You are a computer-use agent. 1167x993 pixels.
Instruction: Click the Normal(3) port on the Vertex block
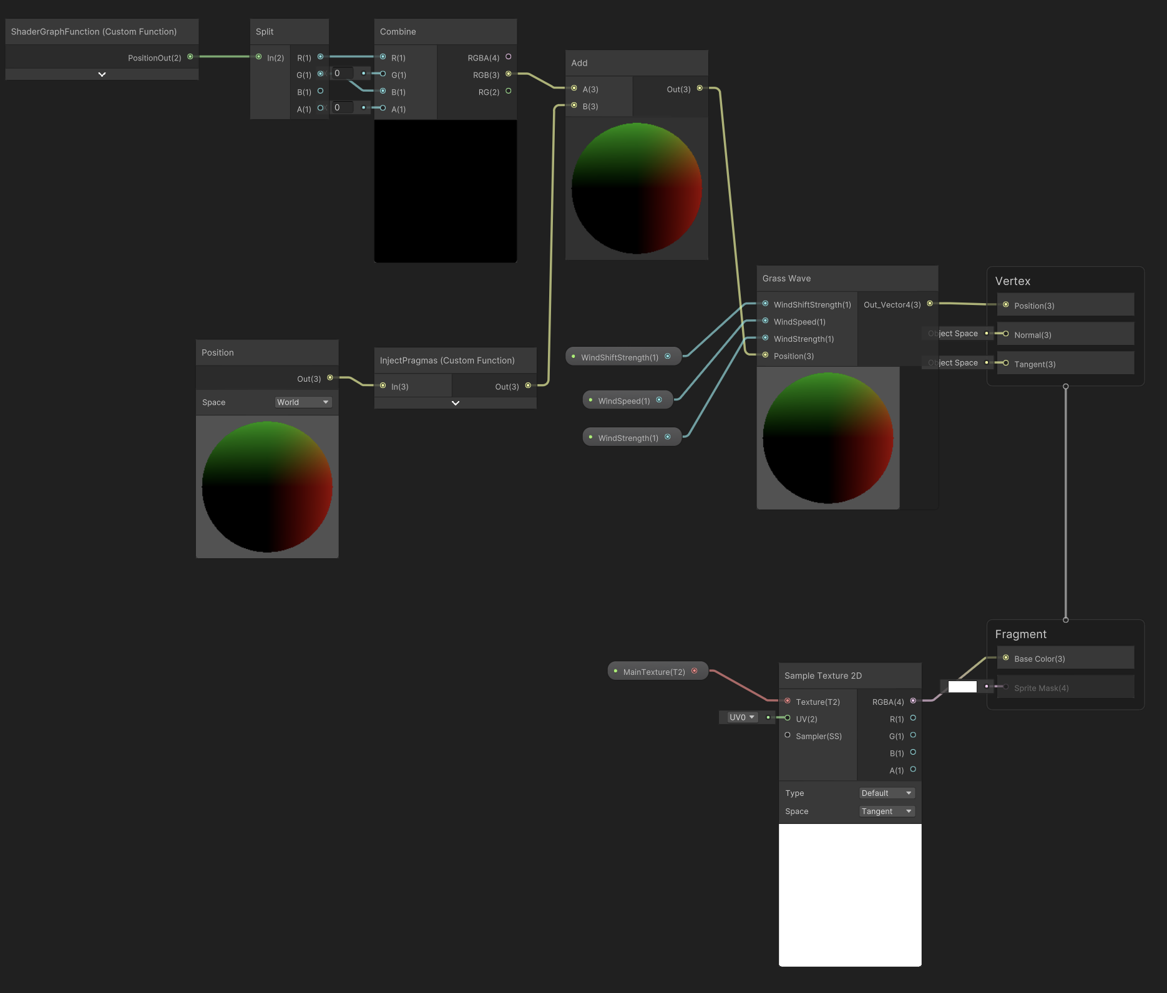[x=1005, y=334]
